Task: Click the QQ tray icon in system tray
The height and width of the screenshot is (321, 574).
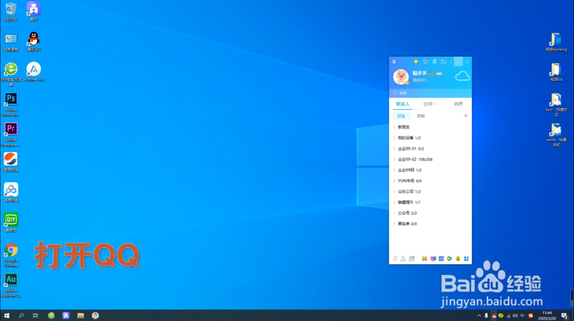Action: [494, 315]
